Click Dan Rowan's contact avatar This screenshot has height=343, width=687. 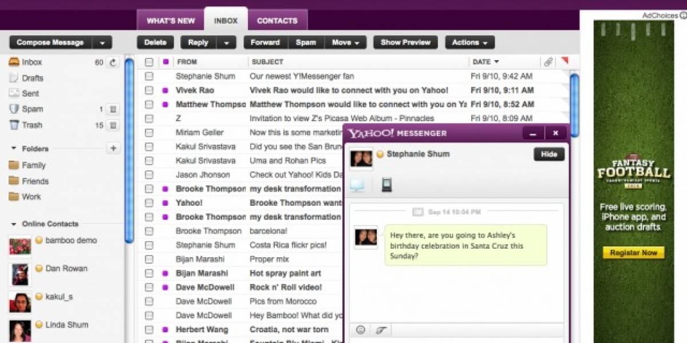(x=20, y=274)
